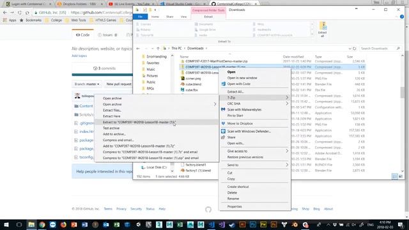
Task: Sort by Date modified column header
Action: [293, 57]
